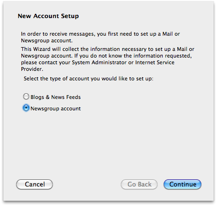
Task: Click the disabled Go Back button
Action: [x=139, y=184]
